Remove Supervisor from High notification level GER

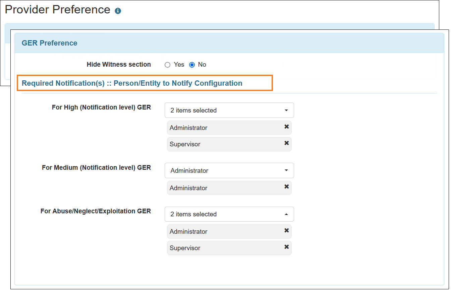click(286, 143)
